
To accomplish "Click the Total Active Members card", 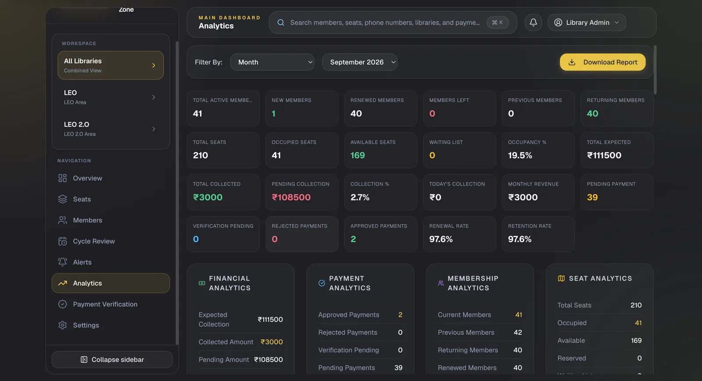I will coord(223,108).
